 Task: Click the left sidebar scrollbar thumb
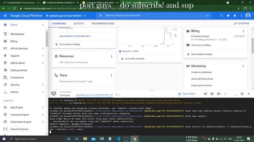(47, 39)
